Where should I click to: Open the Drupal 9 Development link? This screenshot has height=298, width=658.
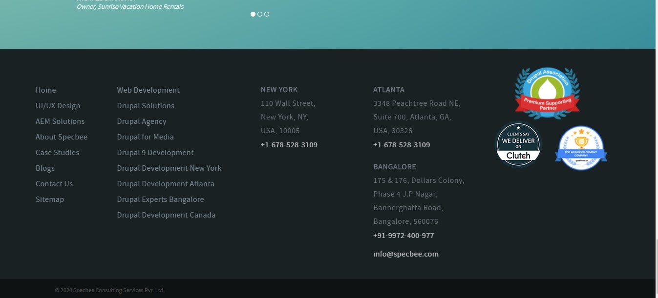[155, 153]
